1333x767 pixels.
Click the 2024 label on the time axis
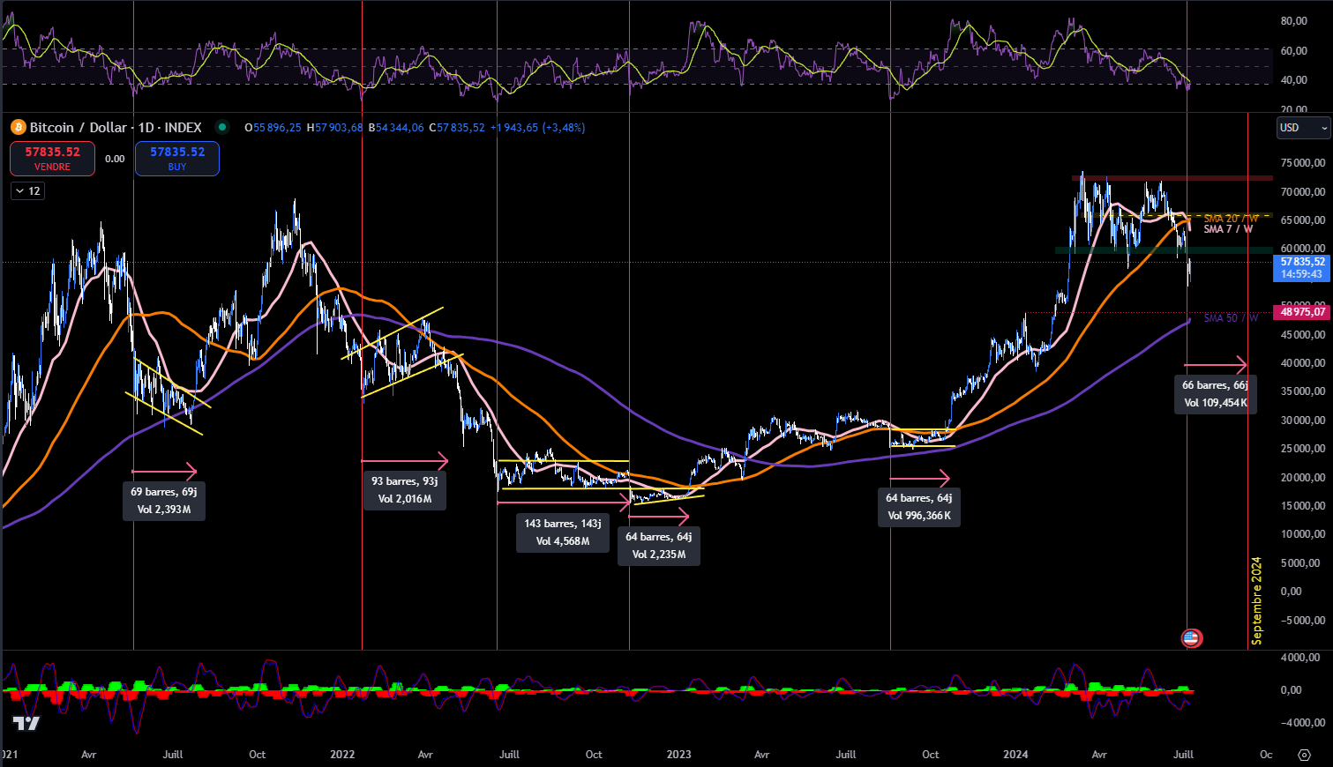click(x=1015, y=756)
